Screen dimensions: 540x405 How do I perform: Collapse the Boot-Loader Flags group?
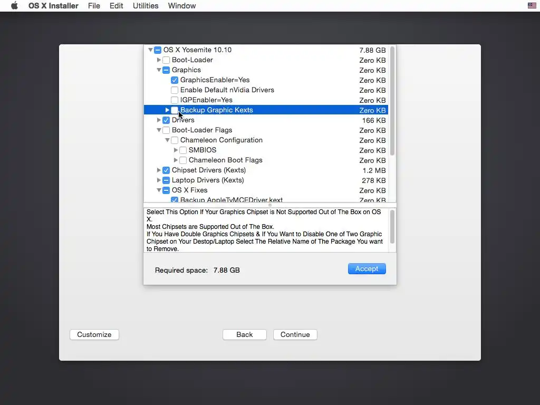(x=159, y=130)
